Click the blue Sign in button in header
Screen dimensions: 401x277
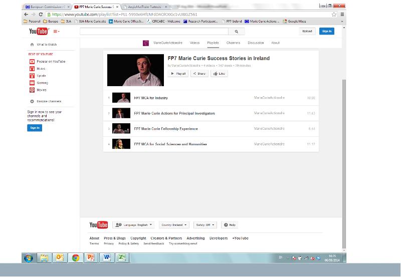[327, 31]
